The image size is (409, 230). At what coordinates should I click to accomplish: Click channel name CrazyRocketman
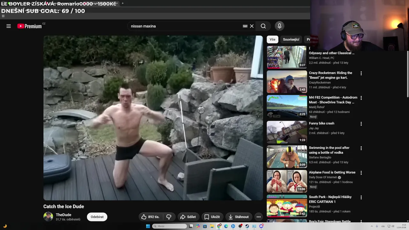point(320,82)
